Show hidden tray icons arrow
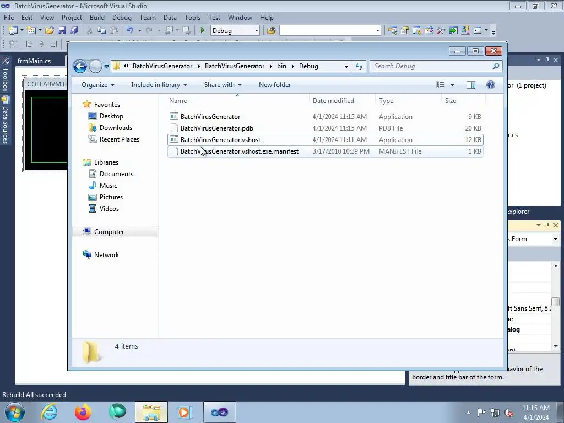Screen dimensions: 564x423 click(x=468, y=413)
